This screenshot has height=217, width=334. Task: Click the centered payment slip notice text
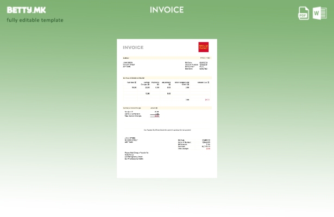(x=167, y=130)
